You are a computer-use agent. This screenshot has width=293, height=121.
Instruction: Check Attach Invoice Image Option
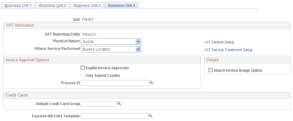click(211, 70)
